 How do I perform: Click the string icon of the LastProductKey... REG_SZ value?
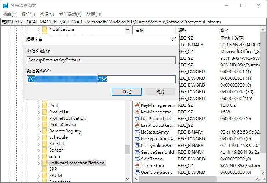[x=137, y=125]
